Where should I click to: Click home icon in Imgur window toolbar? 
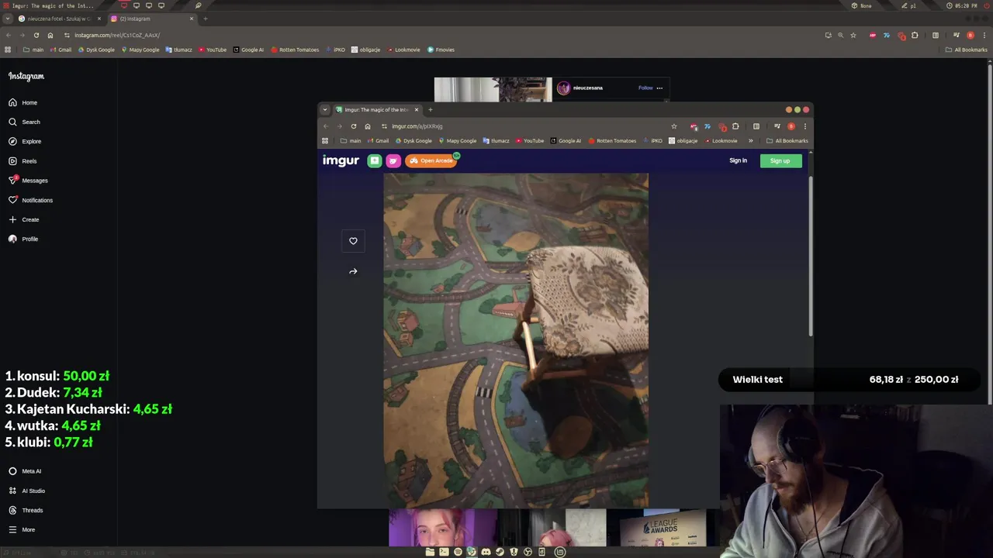[x=368, y=126]
